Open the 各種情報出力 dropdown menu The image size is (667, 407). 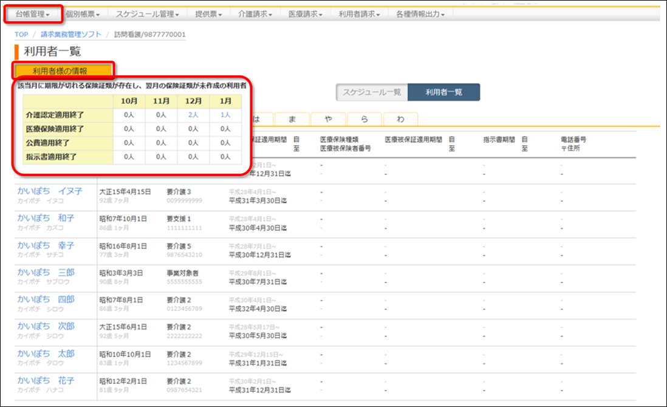420,14
